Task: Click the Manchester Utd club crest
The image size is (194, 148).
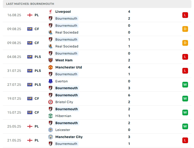Action: tap(51, 67)
